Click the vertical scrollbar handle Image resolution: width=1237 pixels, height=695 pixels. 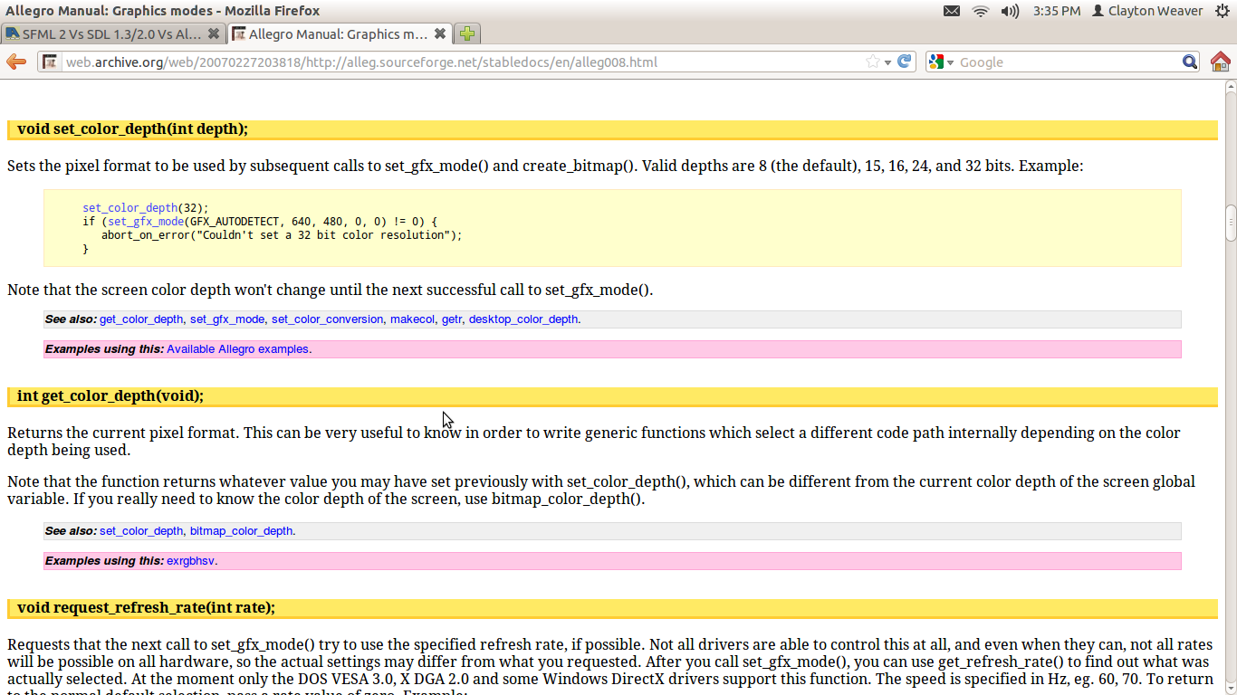pos(1231,223)
